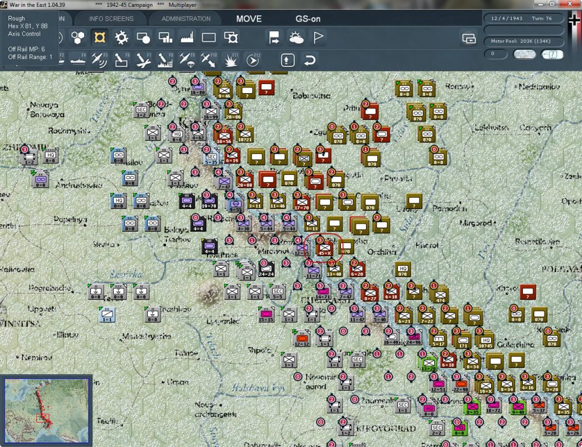Select the orange 22=90 unit counter

click(460, 385)
